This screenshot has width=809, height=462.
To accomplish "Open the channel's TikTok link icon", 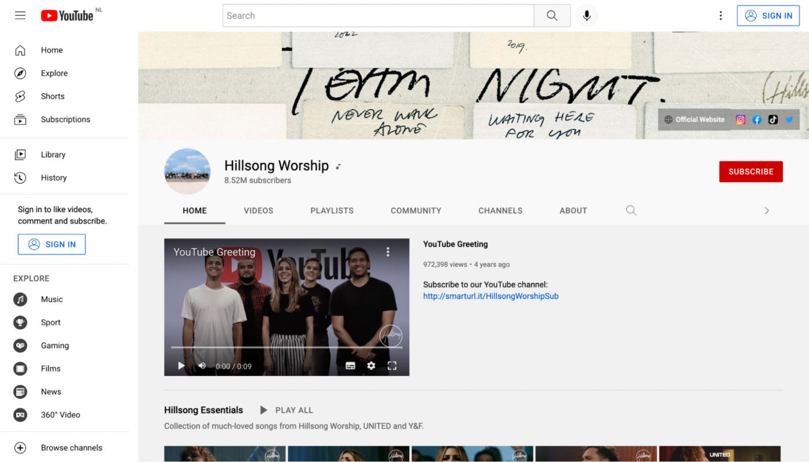I will tap(773, 120).
